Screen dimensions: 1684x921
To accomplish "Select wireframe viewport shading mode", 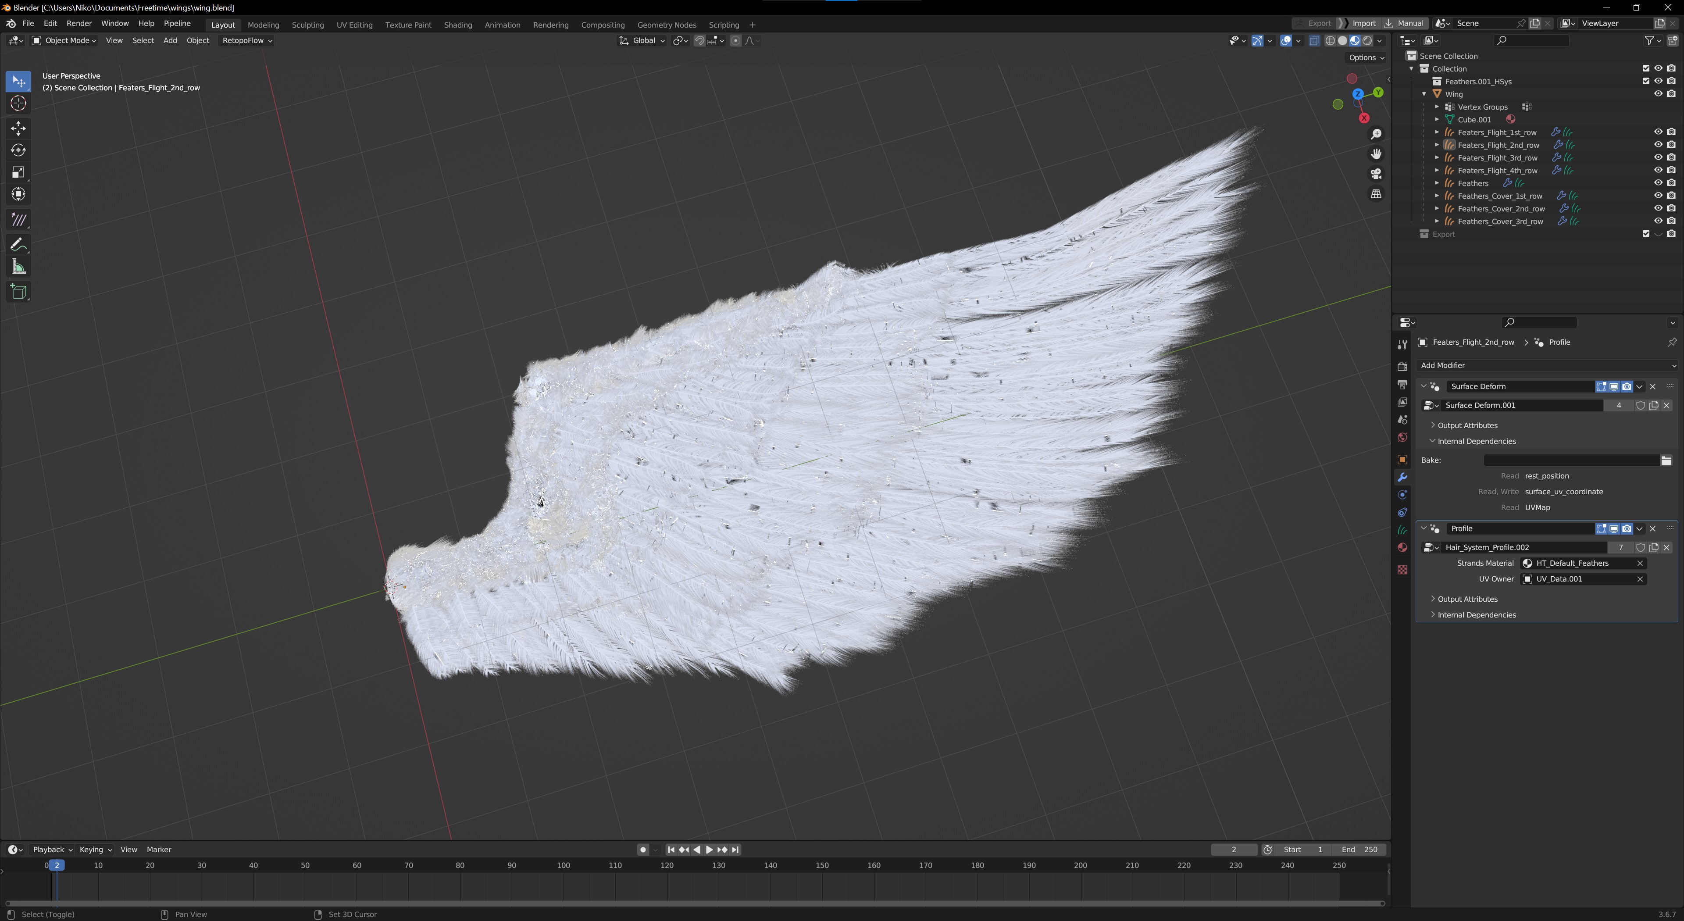I will [1330, 40].
